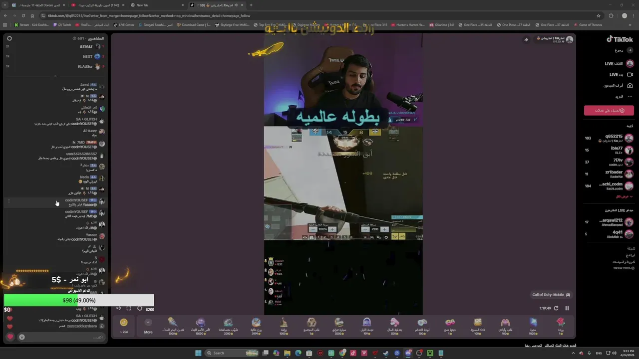The height and width of the screenshot is (359, 639).
Task: Click the share arrow on the stream
Action: pyautogui.click(x=526, y=39)
